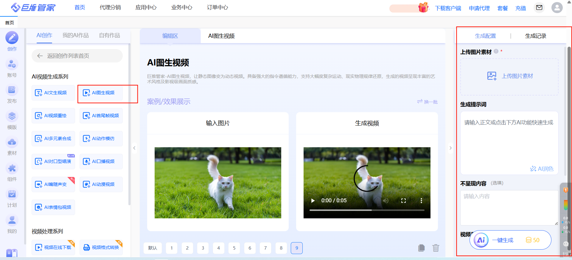Click the mail envelope icon in header
Image resolution: width=572 pixels, height=260 pixels.
[x=539, y=7]
